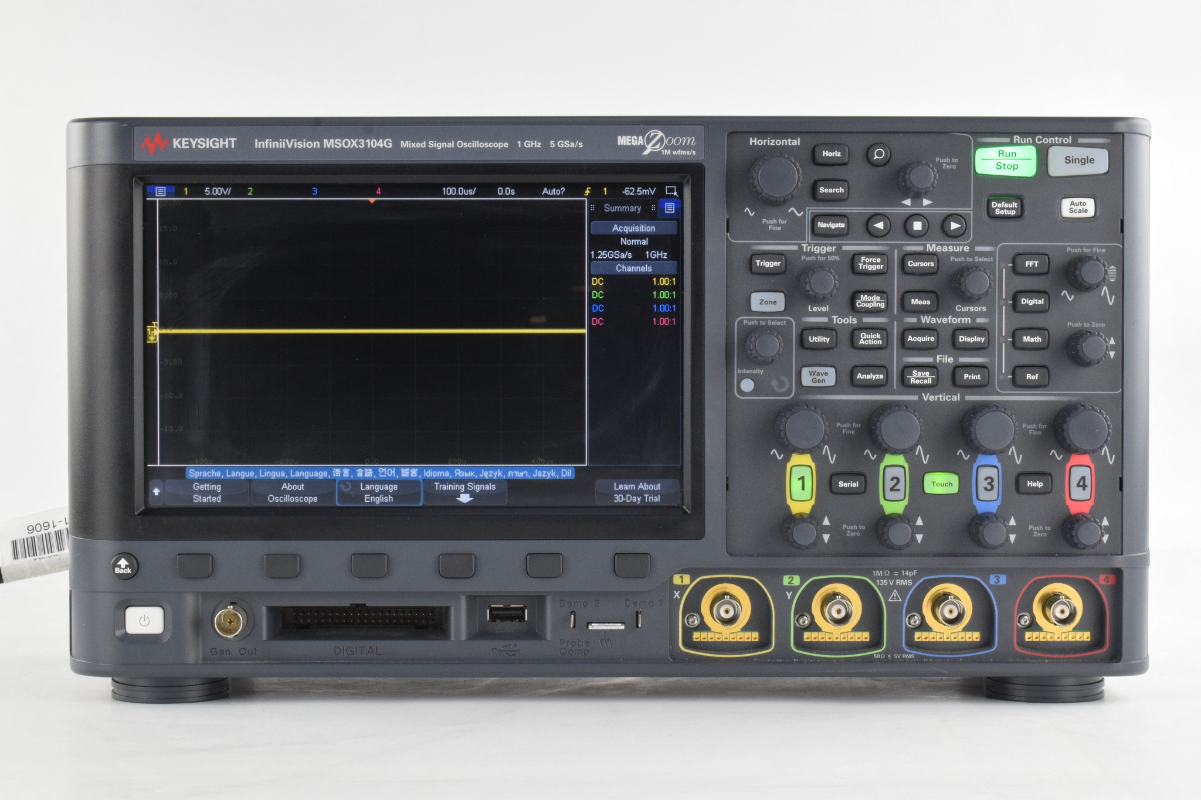Select the Getting Started softkey
Image resolution: width=1201 pixels, height=800 pixels.
(207, 492)
